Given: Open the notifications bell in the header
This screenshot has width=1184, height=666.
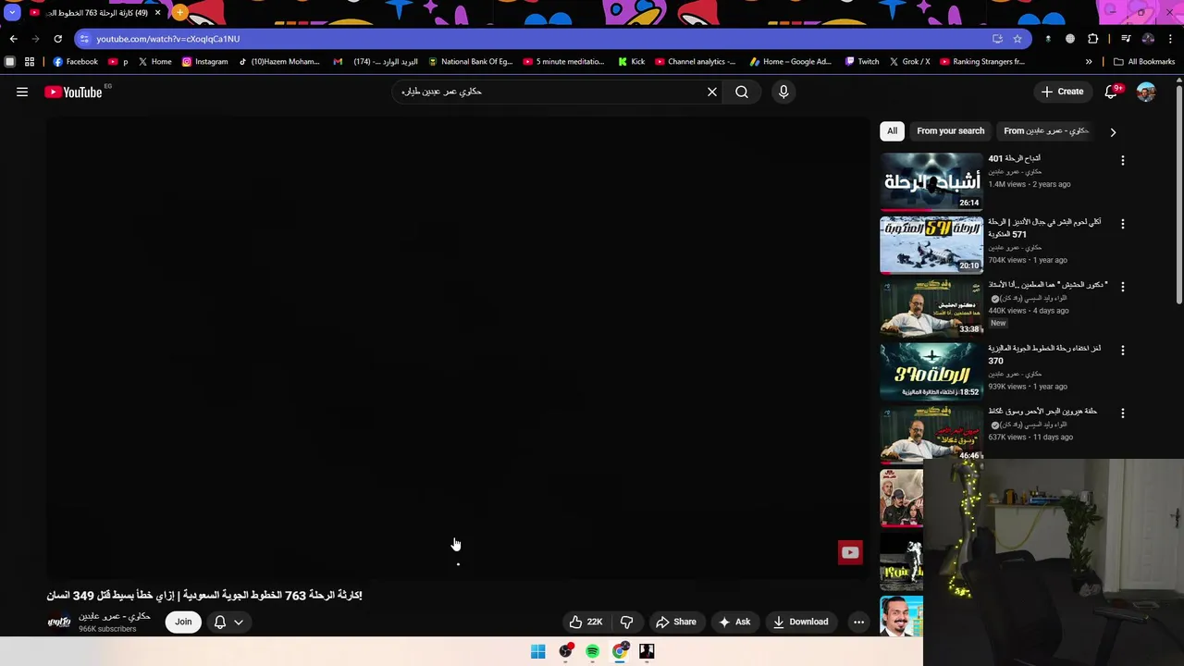Looking at the screenshot, I should 1111,92.
